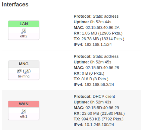Screen dimensions: 141x135
Task: Click the LAN MAC address 02:15:5D:40:96:2A
Action: tap(103, 28)
